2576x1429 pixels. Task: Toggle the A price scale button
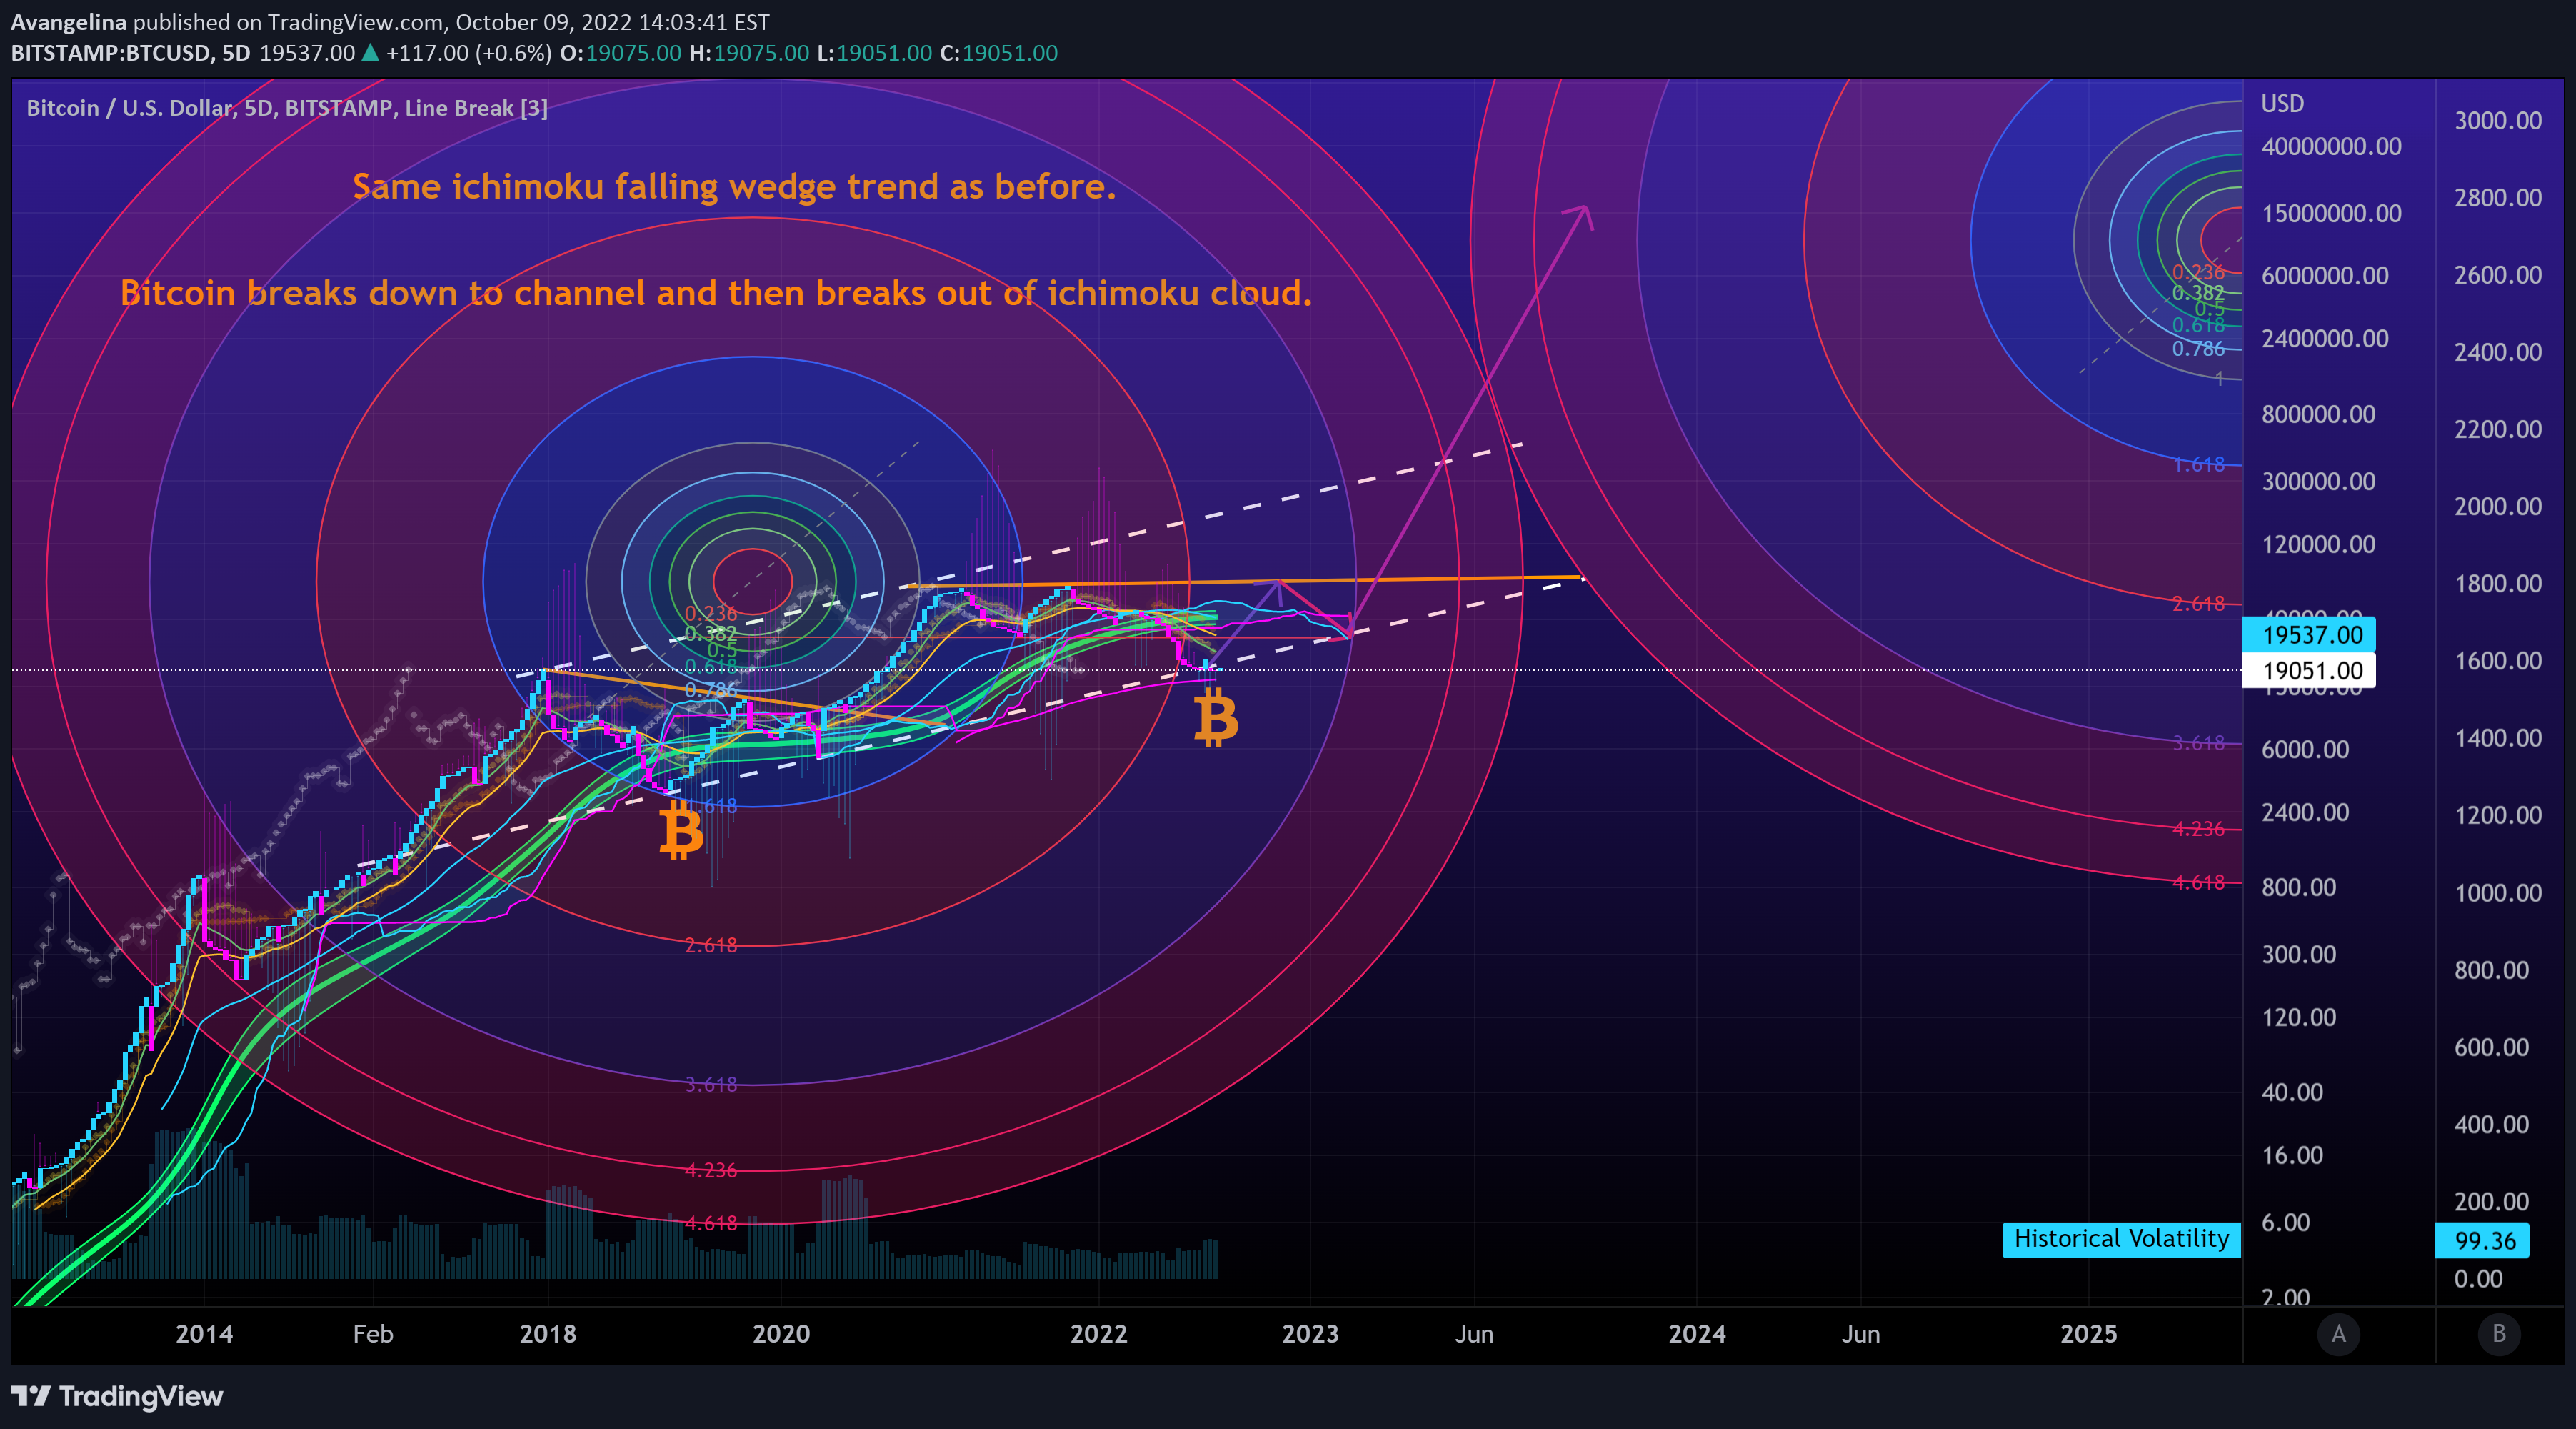pyautogui.click(x=2338, y=1333)
